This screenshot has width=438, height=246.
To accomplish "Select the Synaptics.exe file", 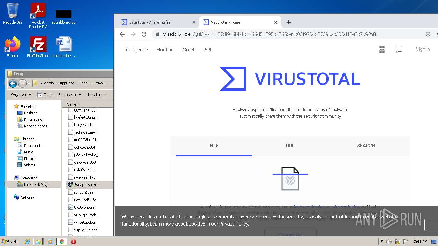I will tap(83, 185).
